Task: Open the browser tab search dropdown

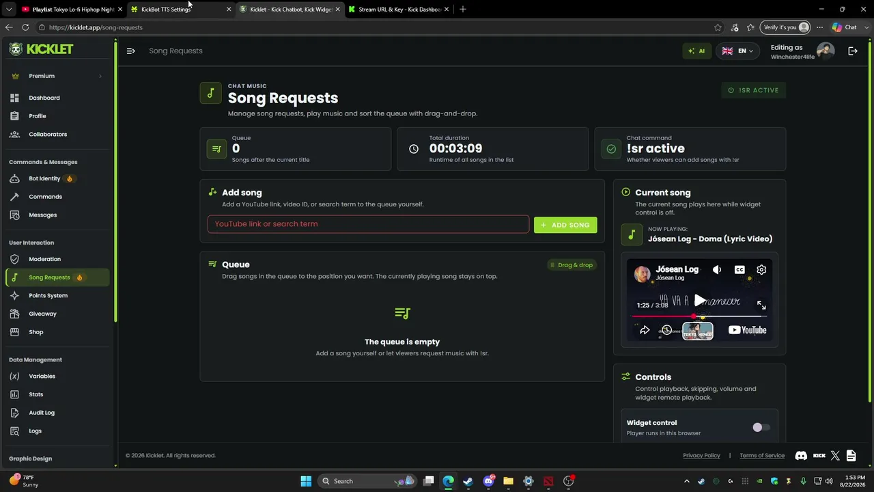Action: point(8,10)
